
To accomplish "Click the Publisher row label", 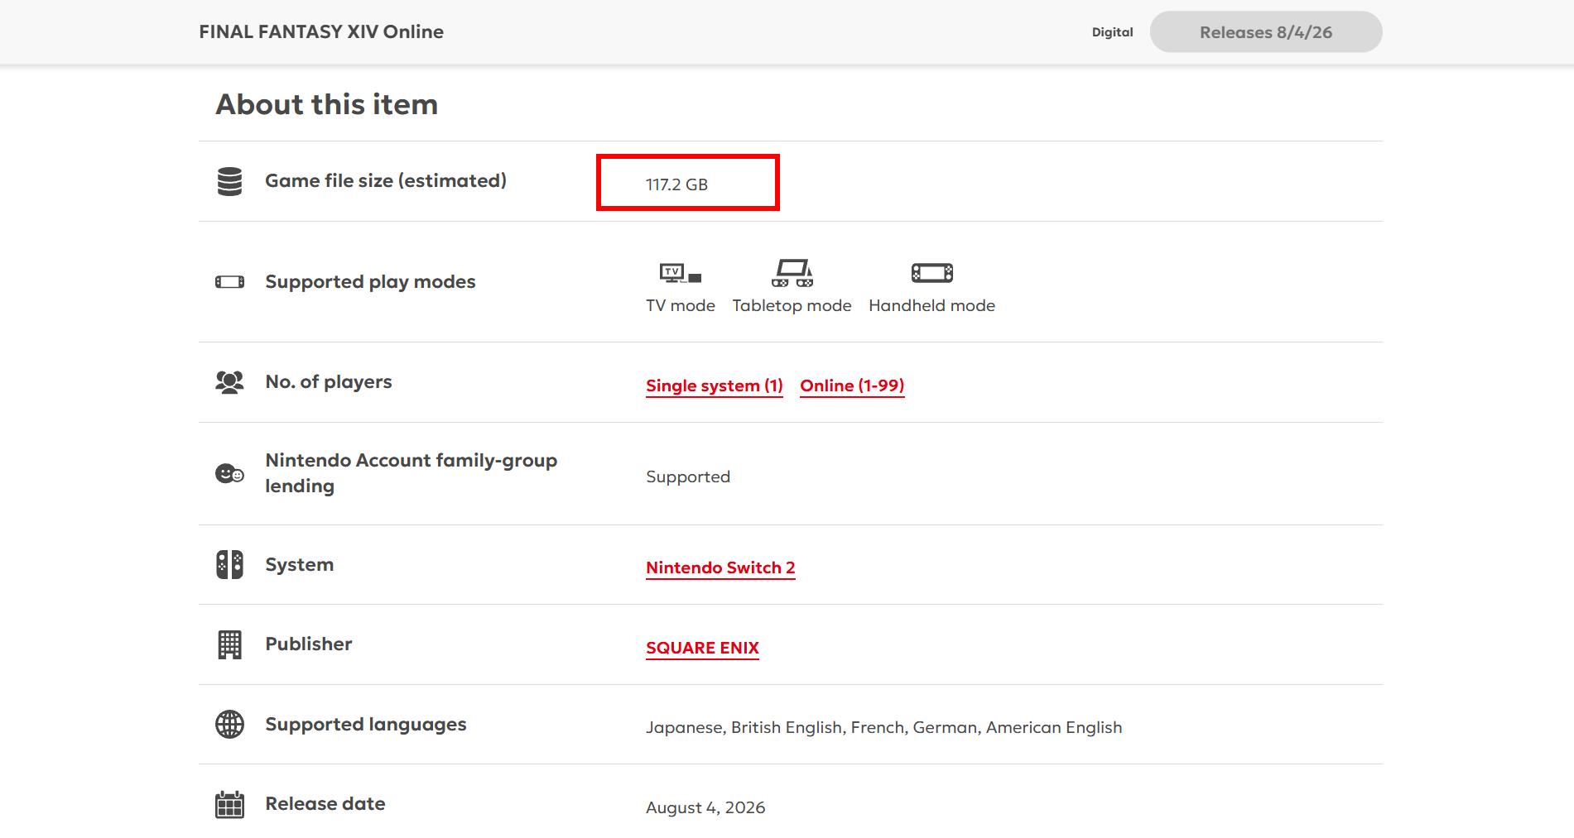I will coord(309,644).
